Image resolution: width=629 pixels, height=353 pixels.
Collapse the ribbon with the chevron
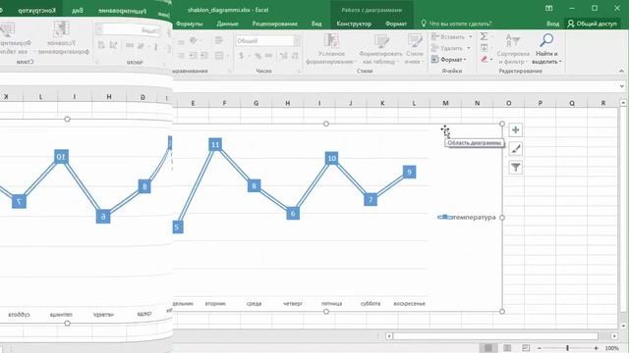[x=621, y=71]
